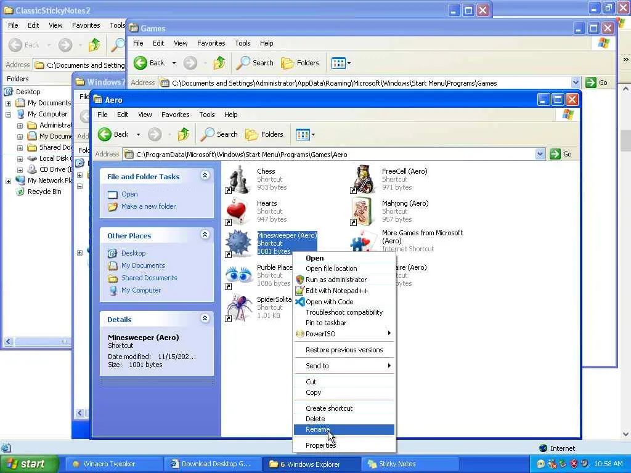
Task: Choose Troubleshoot compatibility entry
Action: click(344, 312)
